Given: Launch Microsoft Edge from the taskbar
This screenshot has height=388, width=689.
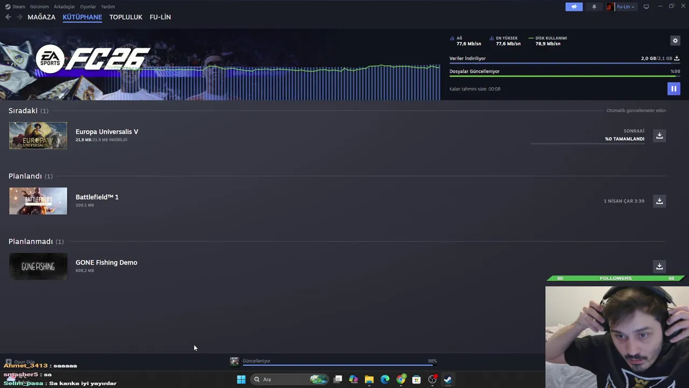Looking at the screenshot, I should click(385, 379).
